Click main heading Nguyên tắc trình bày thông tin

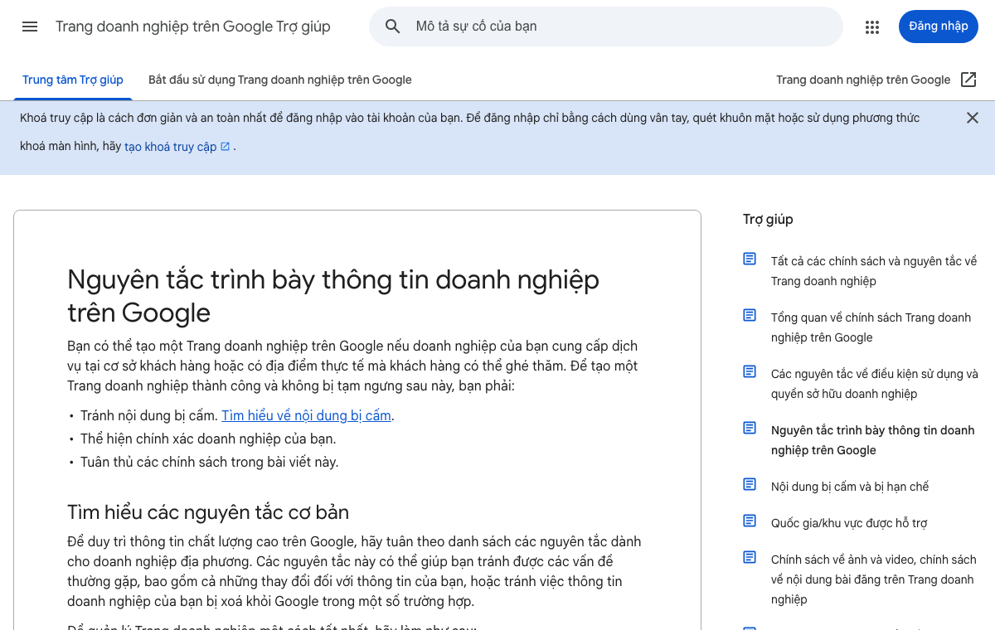pos(333,296)
